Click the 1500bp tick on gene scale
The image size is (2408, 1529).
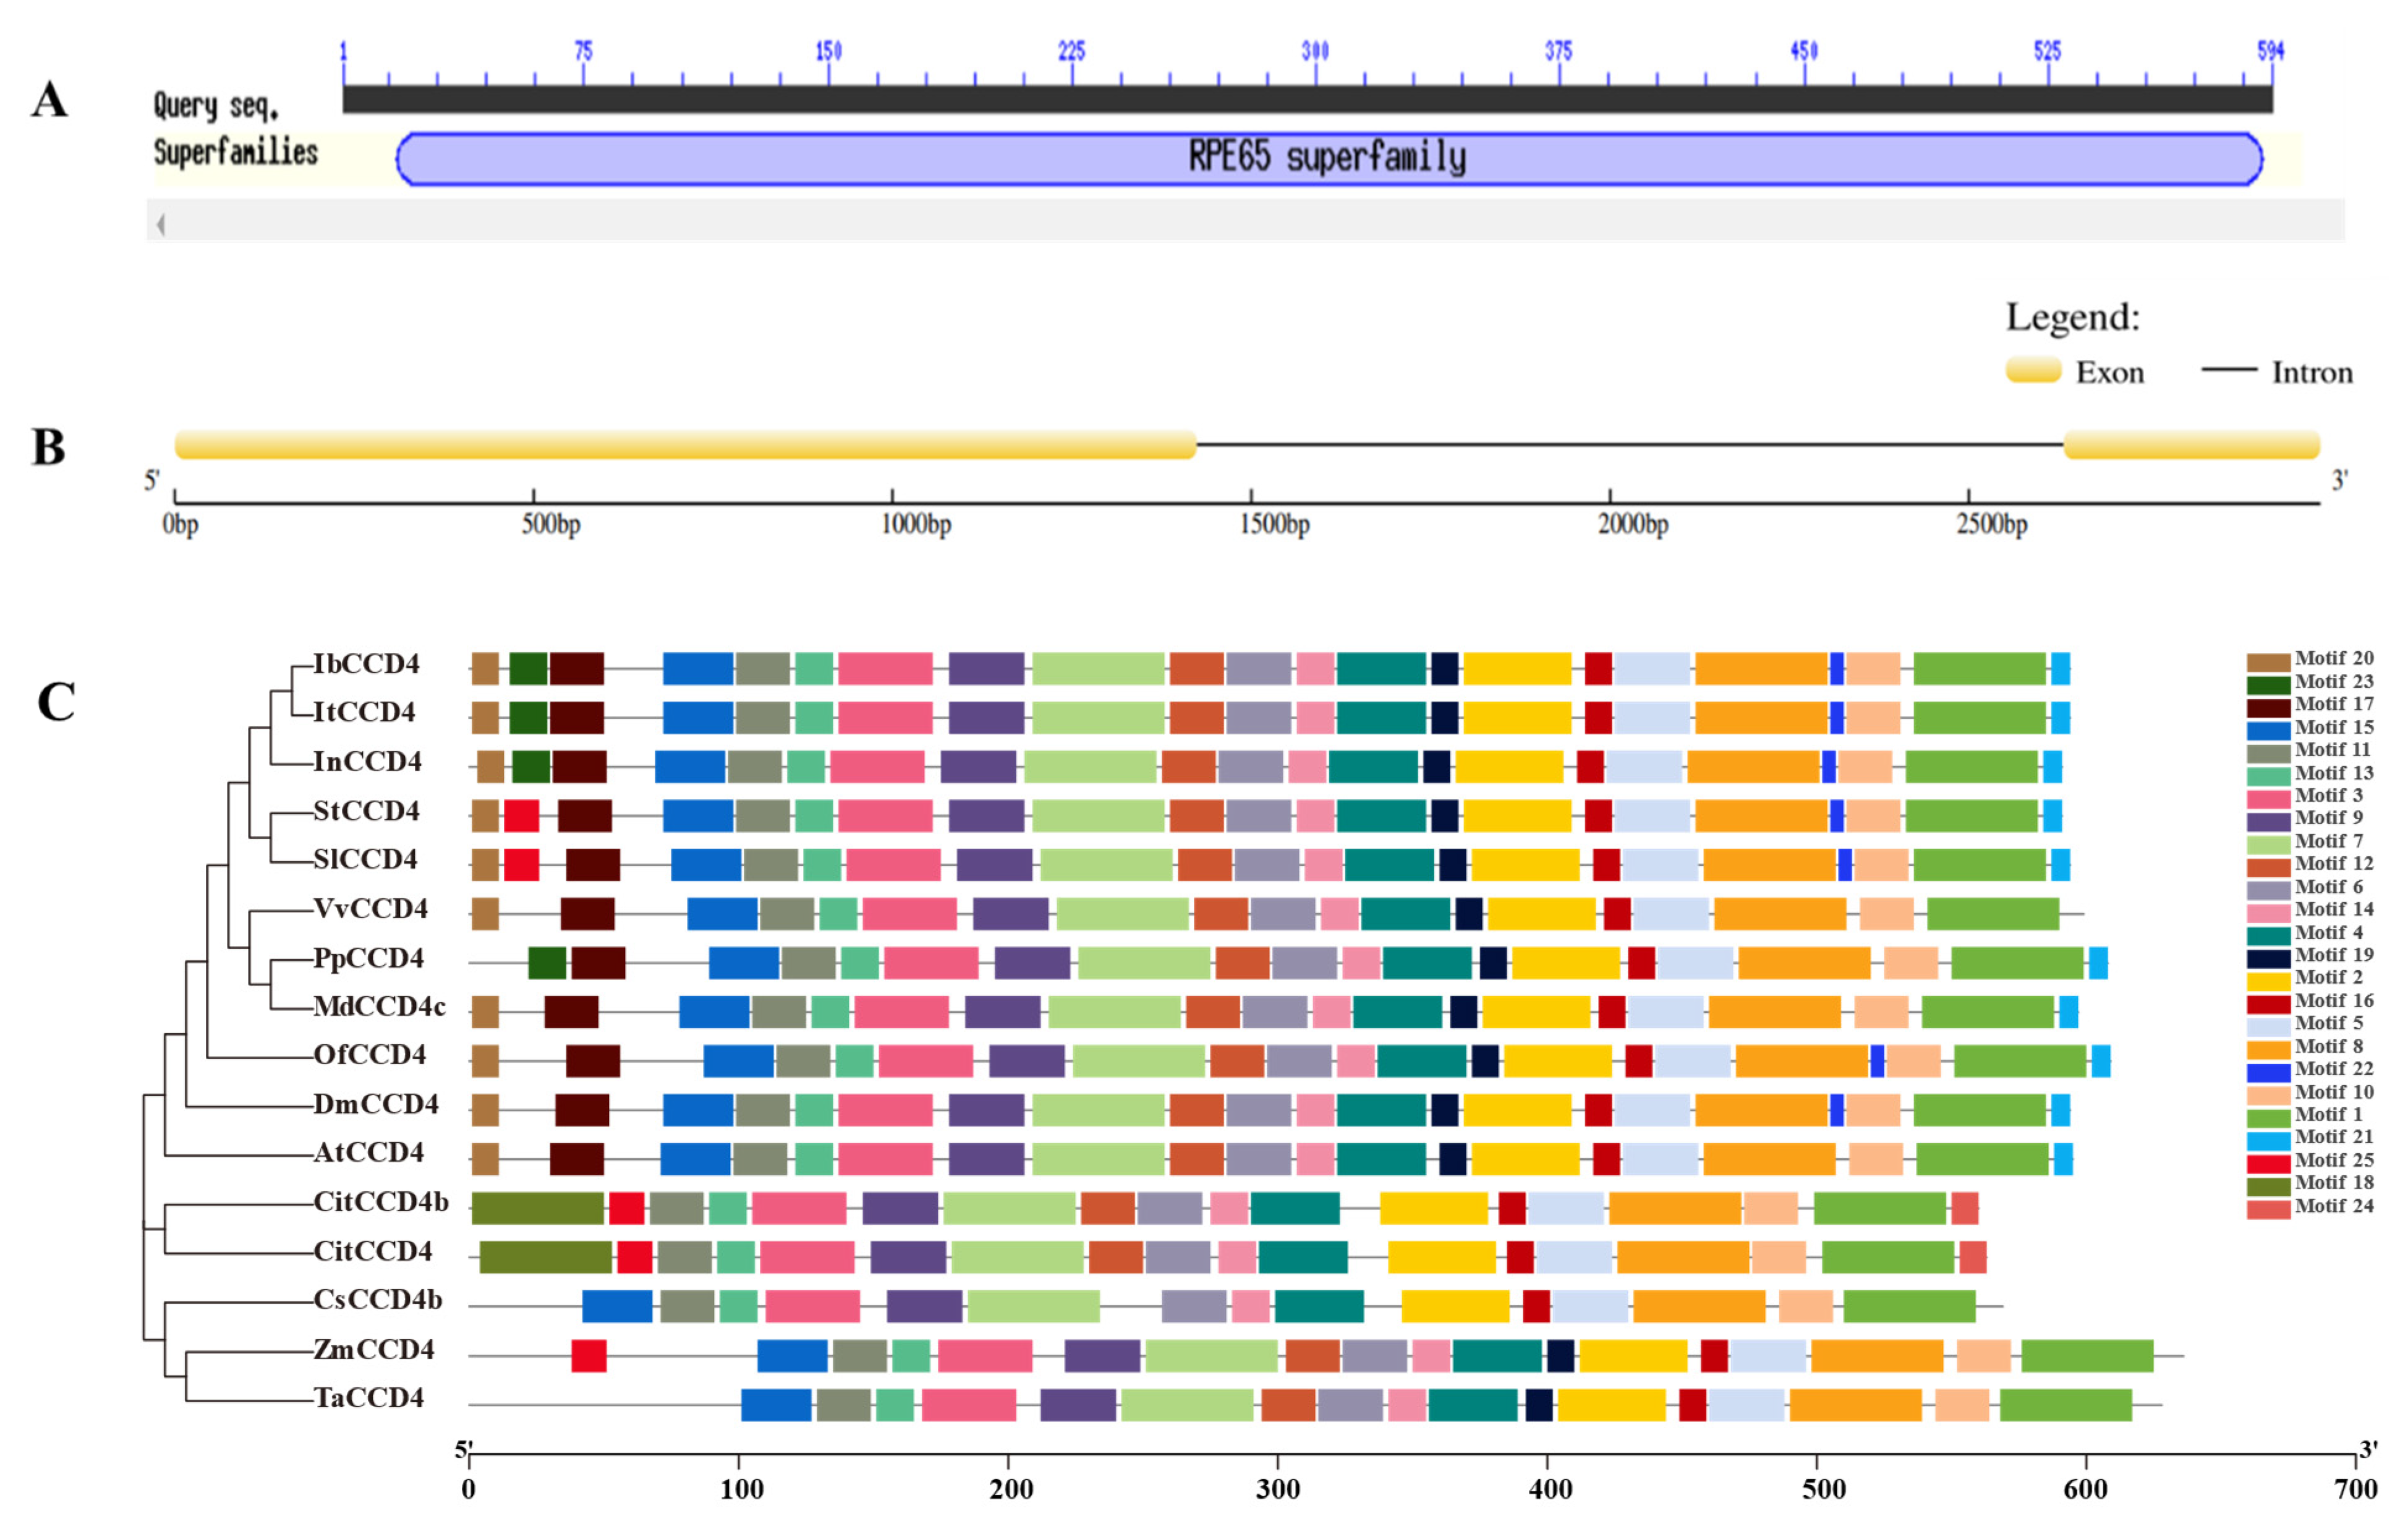tap(1250, 497)
